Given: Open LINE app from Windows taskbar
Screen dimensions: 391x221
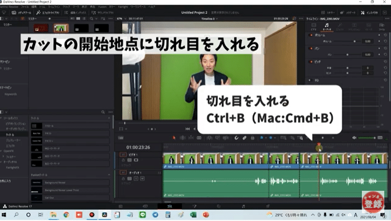Looking at the screenshot, I should (x=142, y=215).
